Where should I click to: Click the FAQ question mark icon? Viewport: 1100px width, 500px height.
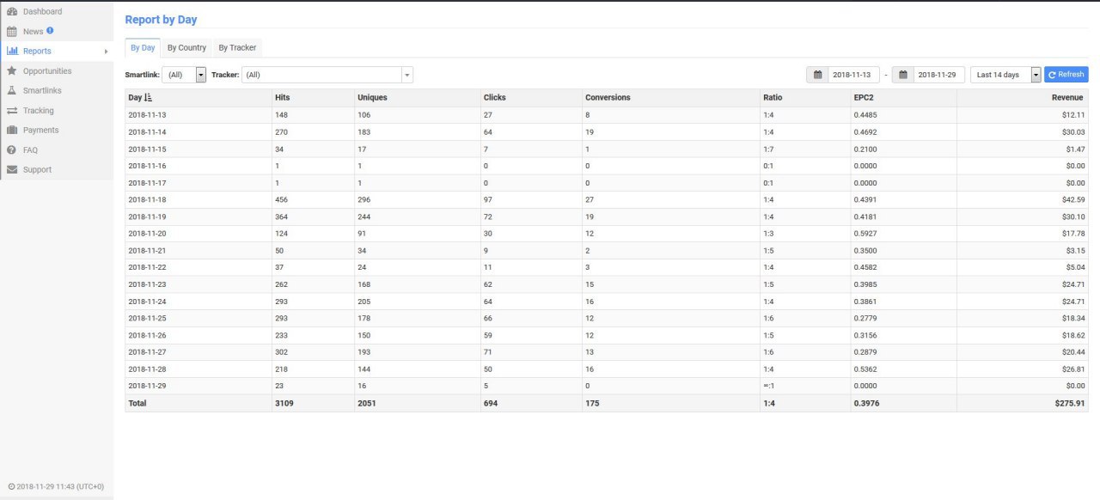click(x=12, y=149)
